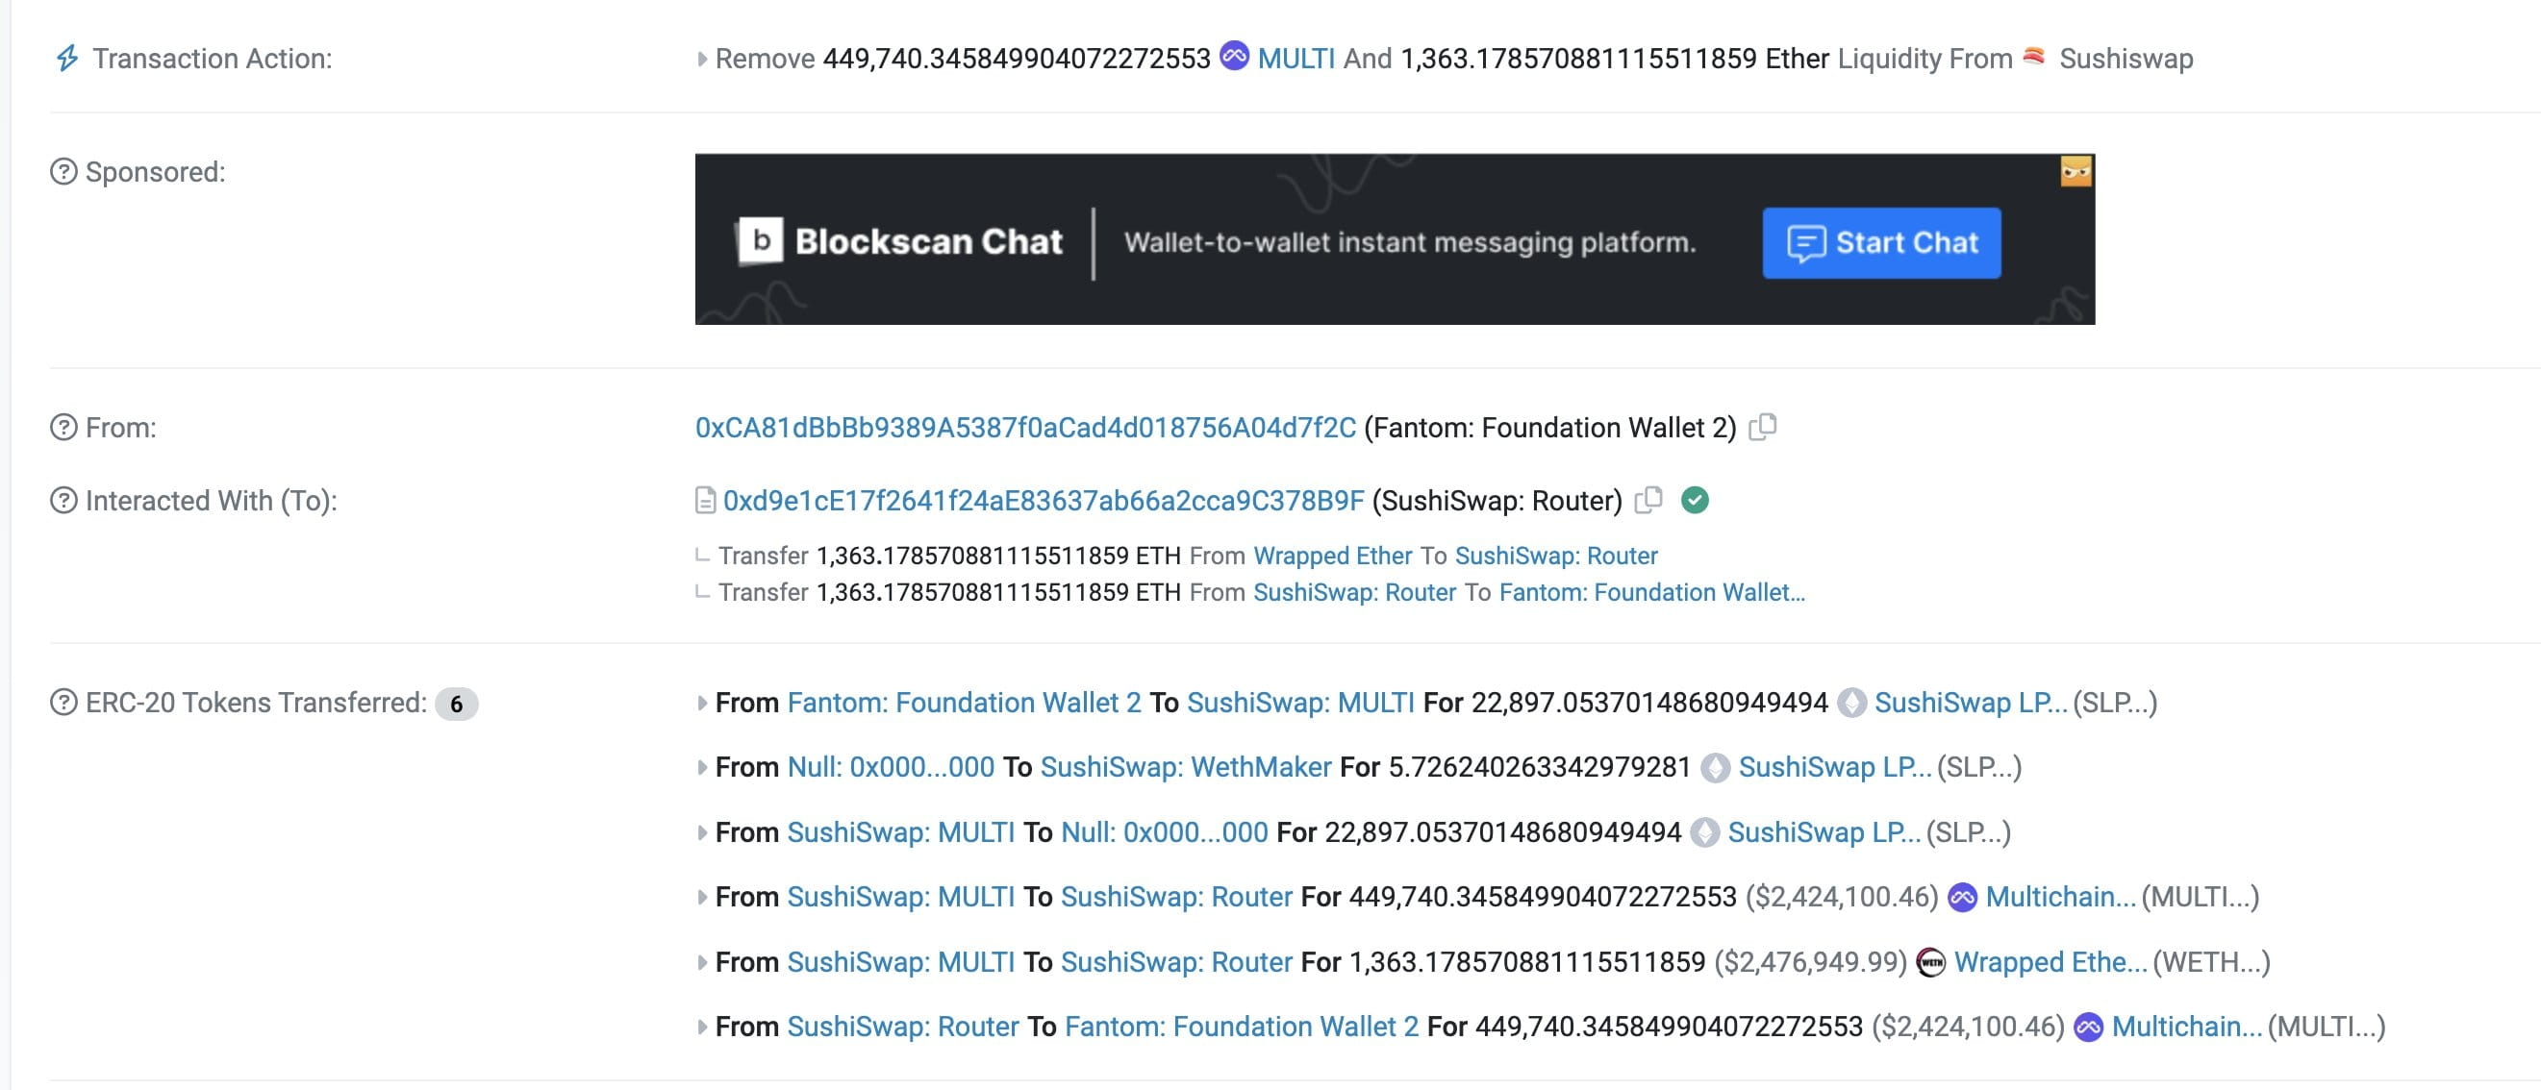This screenshot has height=1090, width=2541.
Task: Copy the From wallet address
Action: [1763, 427]
